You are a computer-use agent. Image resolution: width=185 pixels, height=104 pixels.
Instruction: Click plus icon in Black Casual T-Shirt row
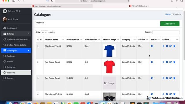click(x=163, y=94)
